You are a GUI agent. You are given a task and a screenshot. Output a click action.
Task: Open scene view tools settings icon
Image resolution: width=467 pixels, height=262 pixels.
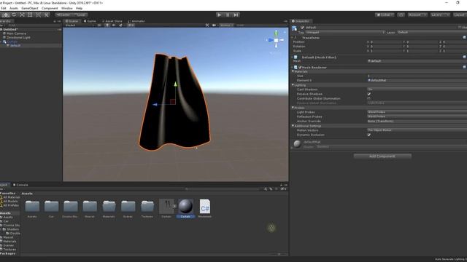click(207, 25)
